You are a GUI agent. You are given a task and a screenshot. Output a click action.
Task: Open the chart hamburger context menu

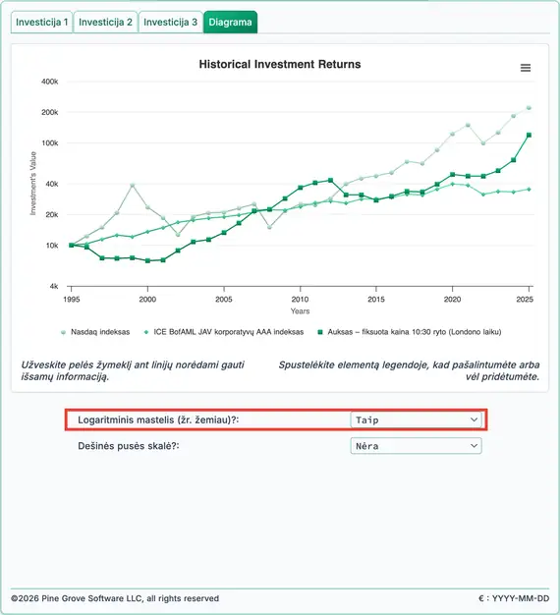click(x=525, y=68)
